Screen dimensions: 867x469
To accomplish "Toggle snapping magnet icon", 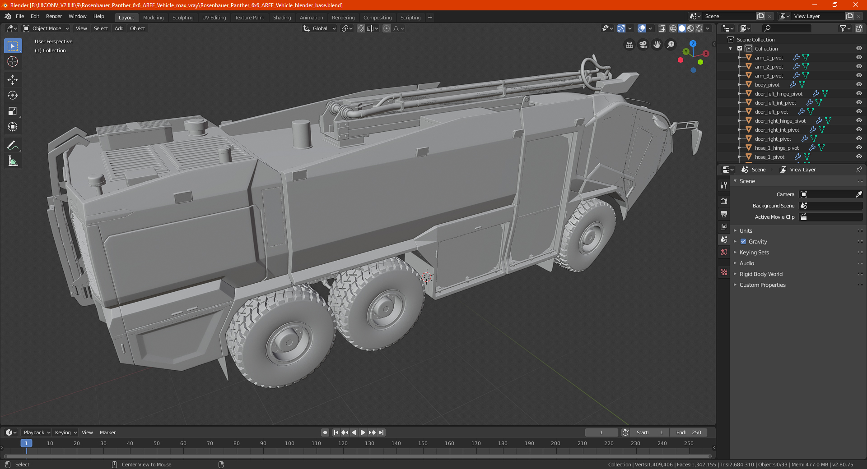I will click(361, 28).
